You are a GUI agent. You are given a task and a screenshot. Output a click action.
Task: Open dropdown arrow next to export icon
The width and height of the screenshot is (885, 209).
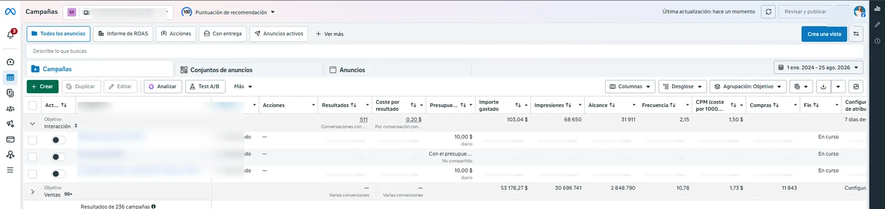(x=839, y=87)
